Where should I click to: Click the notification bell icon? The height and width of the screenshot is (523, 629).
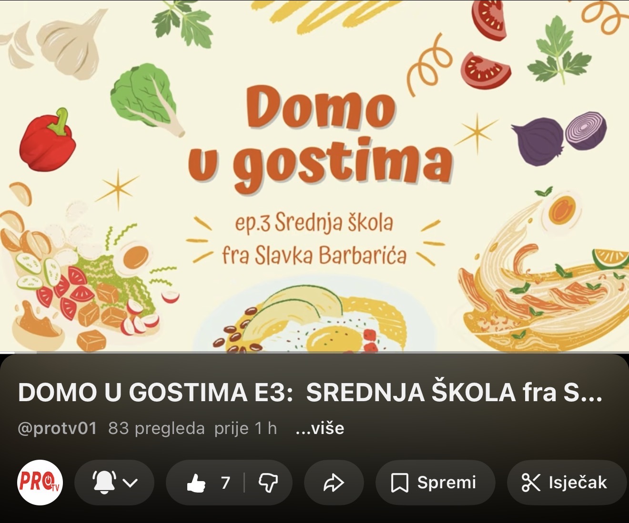tap(104, 482)
